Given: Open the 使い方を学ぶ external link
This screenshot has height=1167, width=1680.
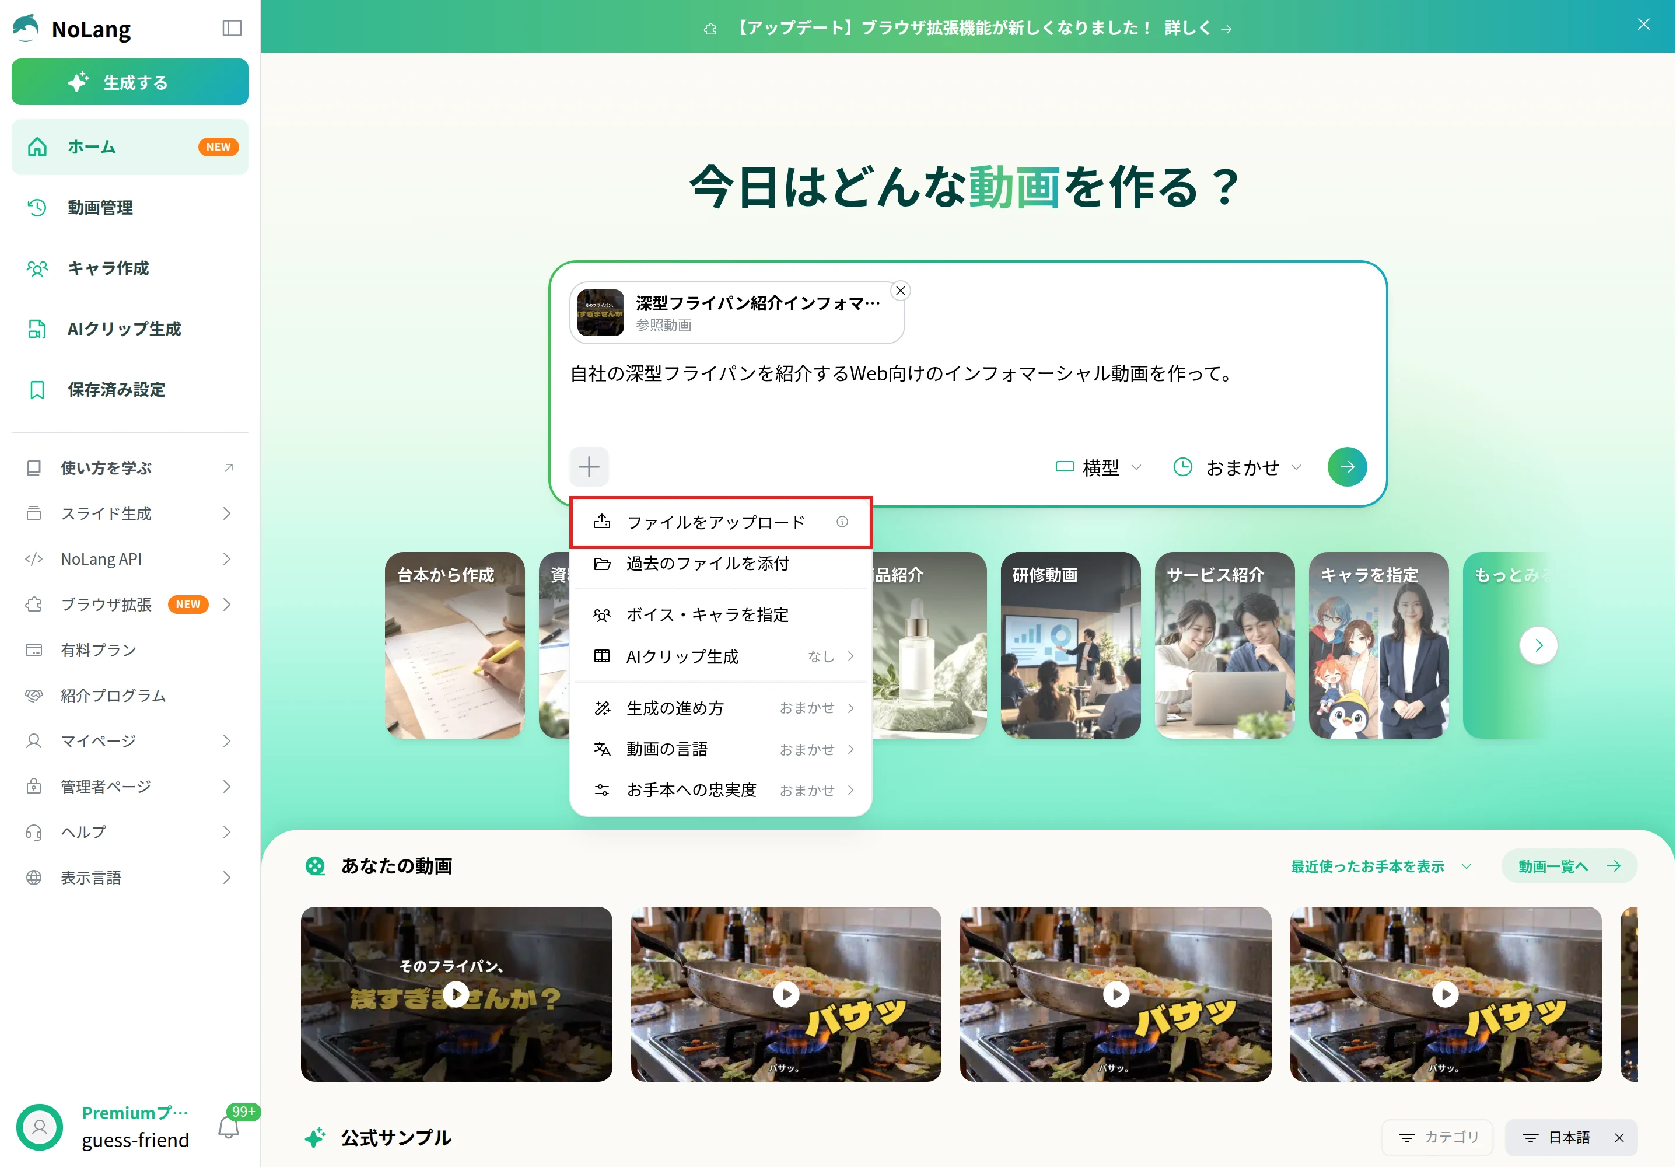Looking at the screenshot, I should click(x=130, y=468).
